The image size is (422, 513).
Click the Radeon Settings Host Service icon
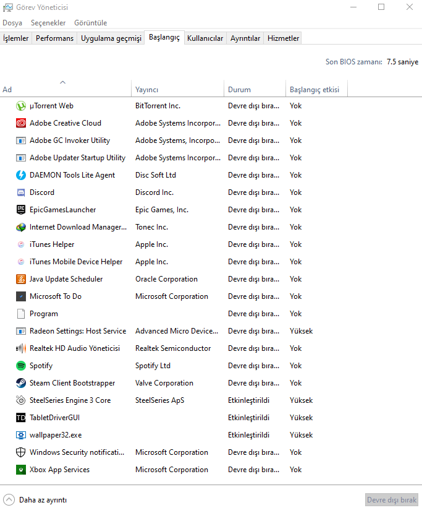tap(21, 331)
